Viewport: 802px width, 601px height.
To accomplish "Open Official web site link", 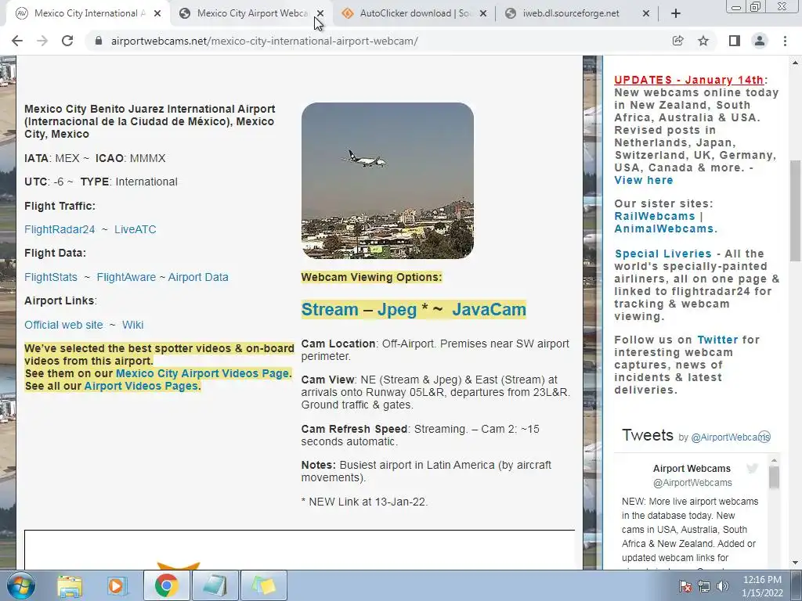I will coord(63,325).
